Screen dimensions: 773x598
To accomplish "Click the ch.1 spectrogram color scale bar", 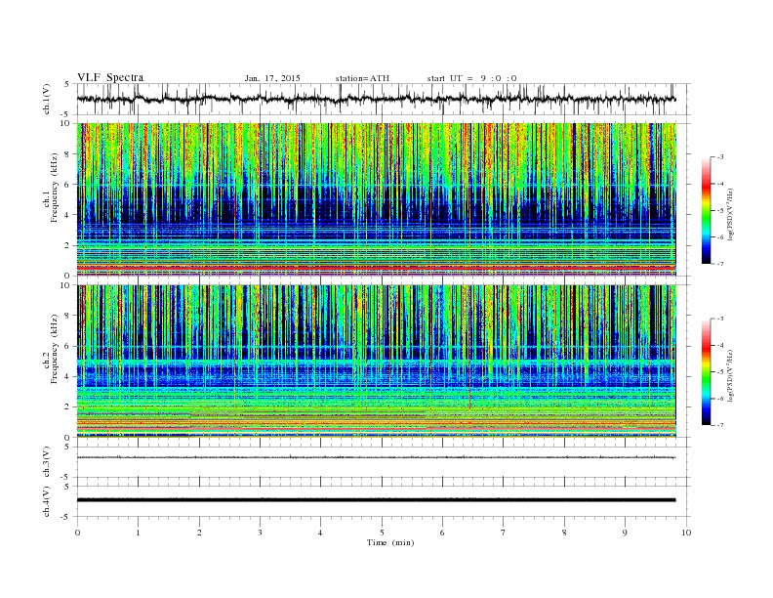I will [706, 210].
